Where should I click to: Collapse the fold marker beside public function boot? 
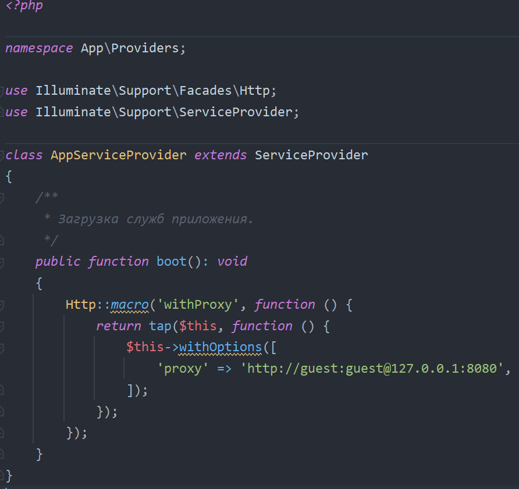(2, 262)
